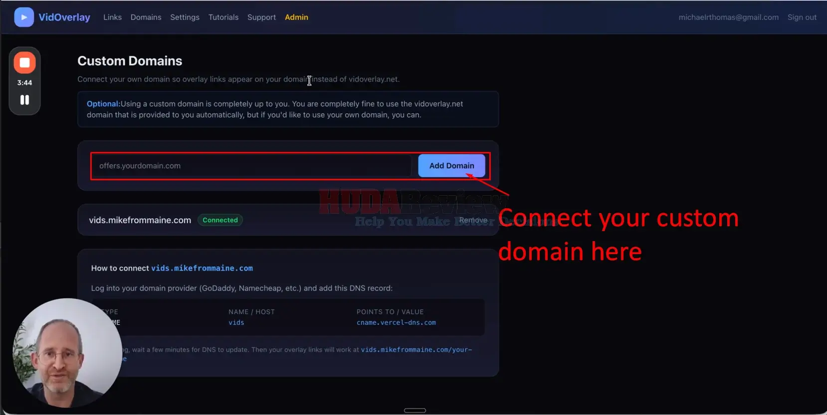Remove the vids.mikefrommaine.com domain
The width and height of the screenshot is (827, 415).
473,220
